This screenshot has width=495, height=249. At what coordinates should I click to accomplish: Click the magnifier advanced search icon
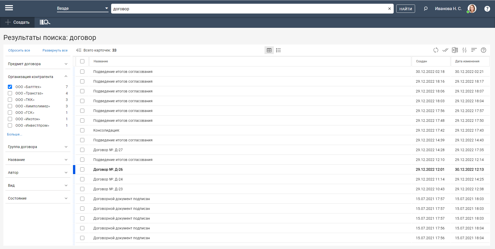426,9
